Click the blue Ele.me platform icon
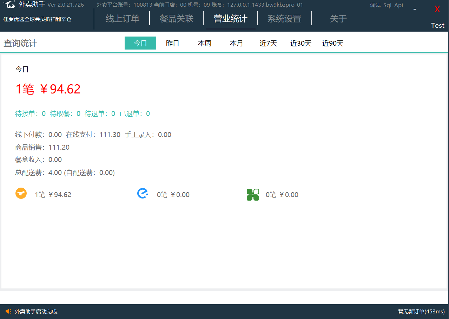 (x=143, y=194)
